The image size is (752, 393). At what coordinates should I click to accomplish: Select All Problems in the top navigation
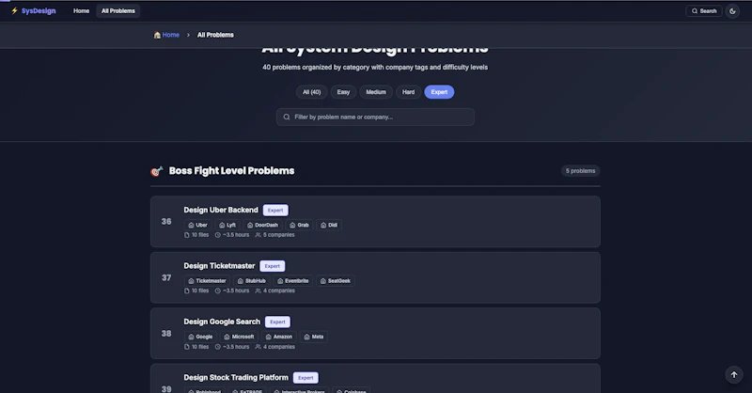pyautogui.click(x=118, y=10)
